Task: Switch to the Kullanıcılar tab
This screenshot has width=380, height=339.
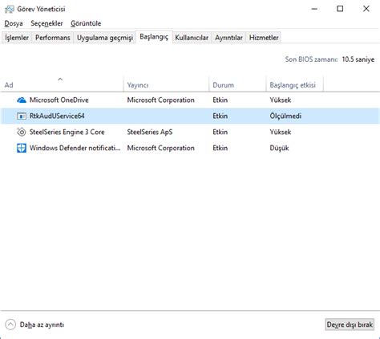Action: 192,38
